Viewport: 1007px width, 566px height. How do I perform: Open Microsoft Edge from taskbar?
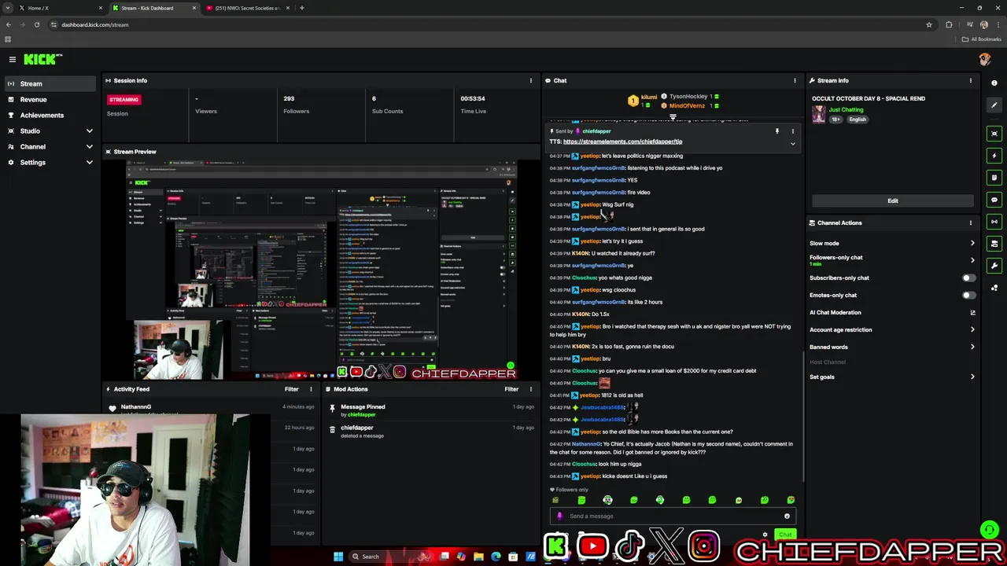(496, 557)
